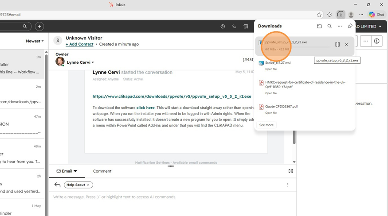Image resolution: width=388 pixels, height=216 pixels.
Task: Open browser extensions icon
Action: 329,15
